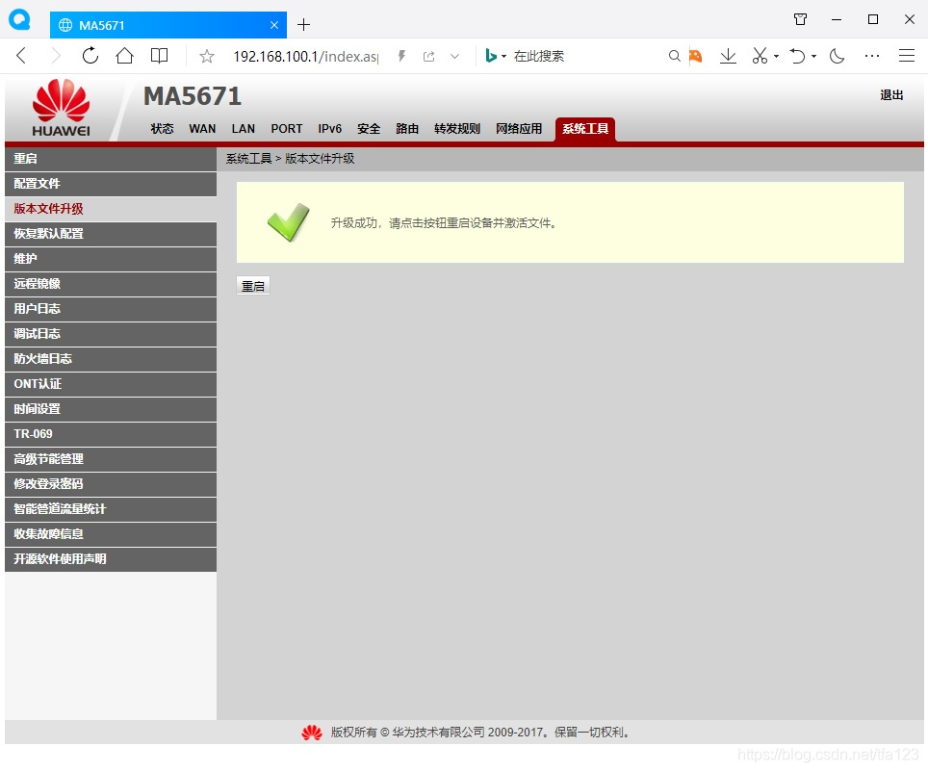Open the 路由 tab
The width and height of the screenshot is (928, 772).
(407, 128)
